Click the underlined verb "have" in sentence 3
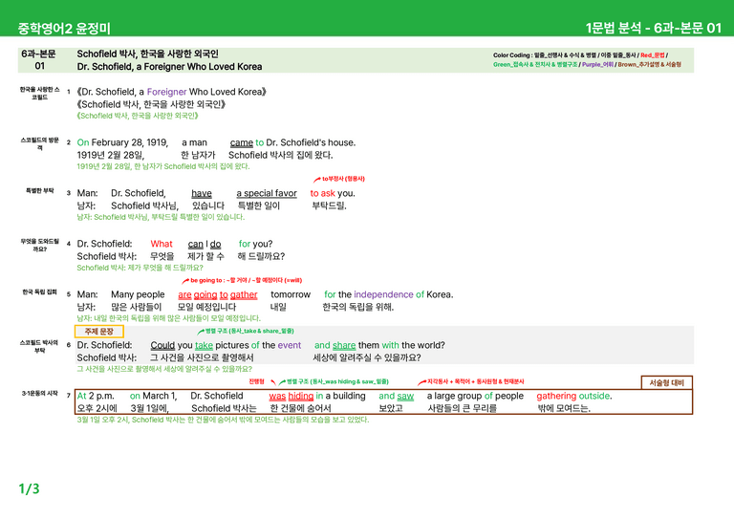This screenshot has width=734, height=519. click(x=202, y=193)
